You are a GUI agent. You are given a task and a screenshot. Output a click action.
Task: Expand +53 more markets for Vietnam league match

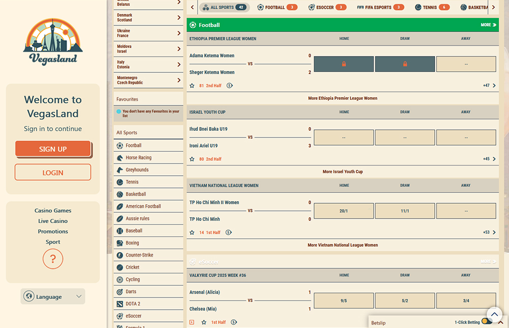tap(489, 232)
